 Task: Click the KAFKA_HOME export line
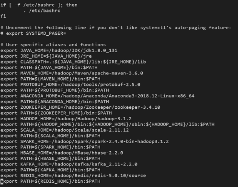69,164
